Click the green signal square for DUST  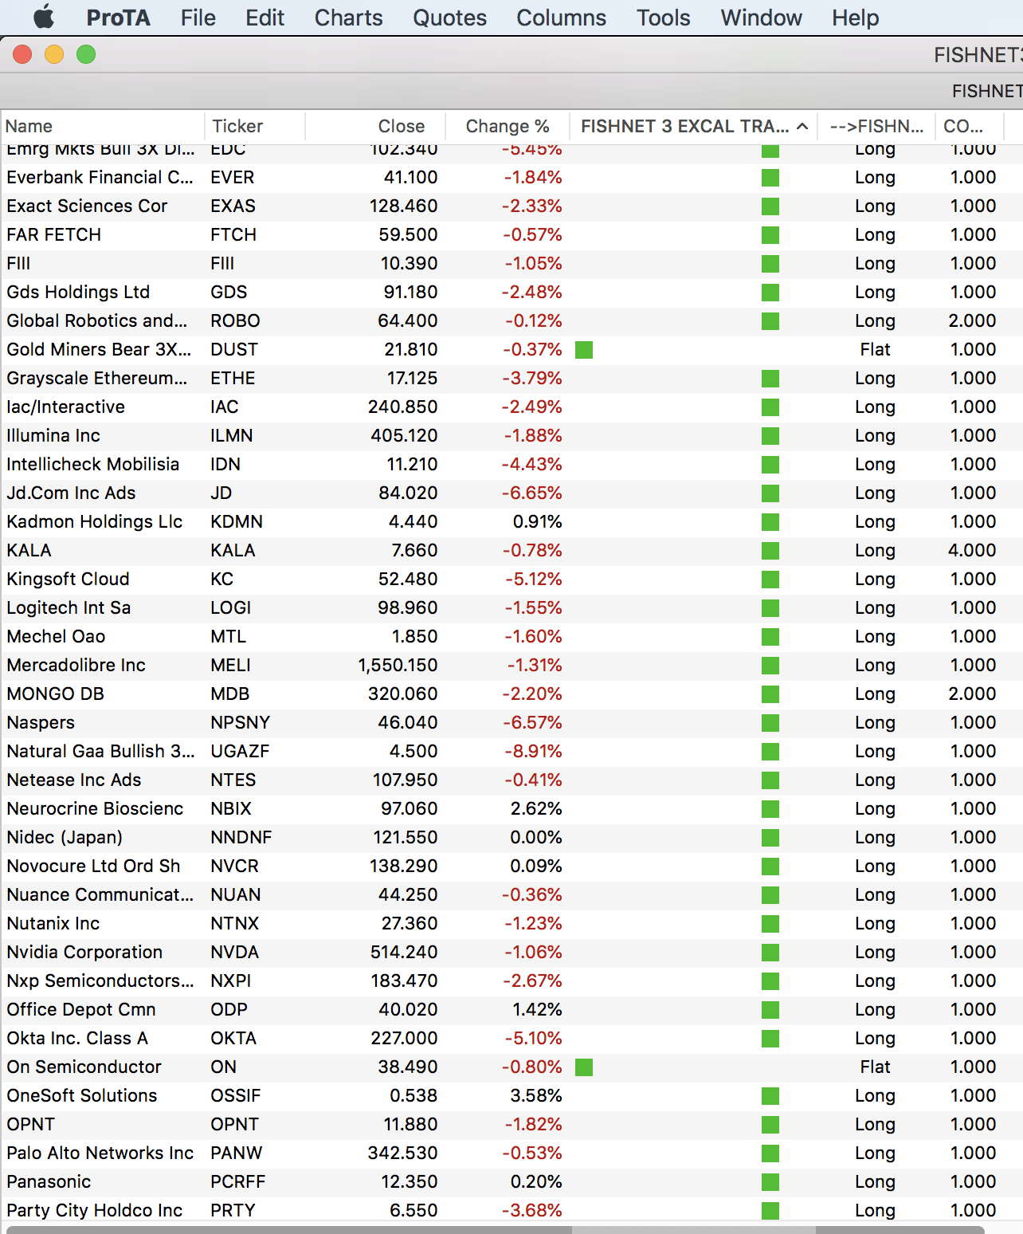click(x=584, y=350)
